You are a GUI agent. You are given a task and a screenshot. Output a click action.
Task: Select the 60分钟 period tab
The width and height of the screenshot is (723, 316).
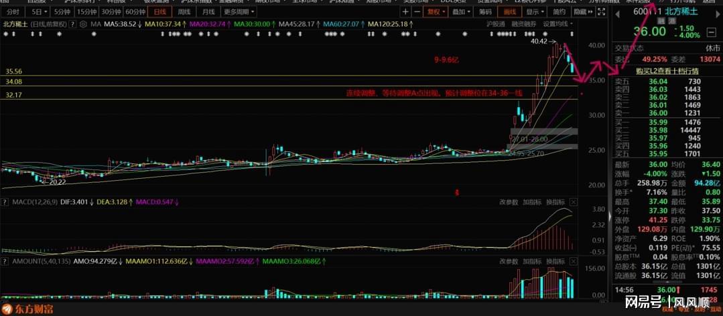point(135,11)
